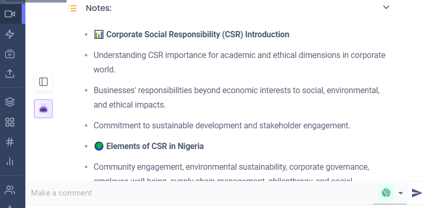Open the stacked layers sidebar icon
Screen dimensions: 425x208
click(x=10, y=102)
